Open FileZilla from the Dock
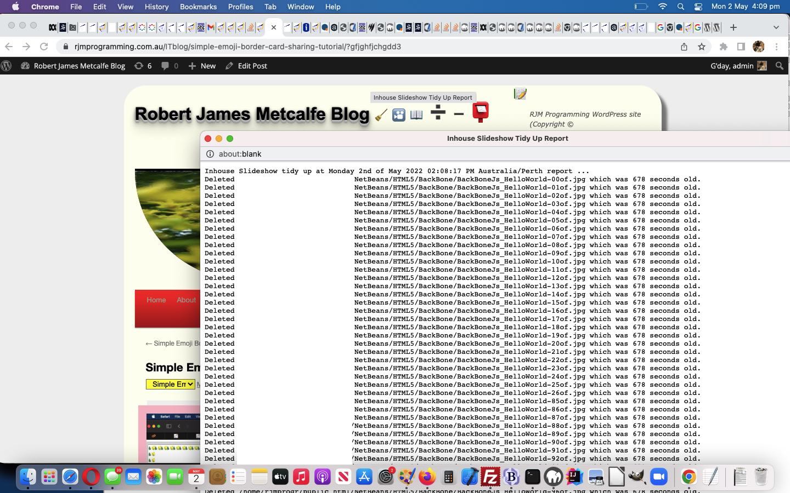The image size is (790, 493). (x=489, y=477)
